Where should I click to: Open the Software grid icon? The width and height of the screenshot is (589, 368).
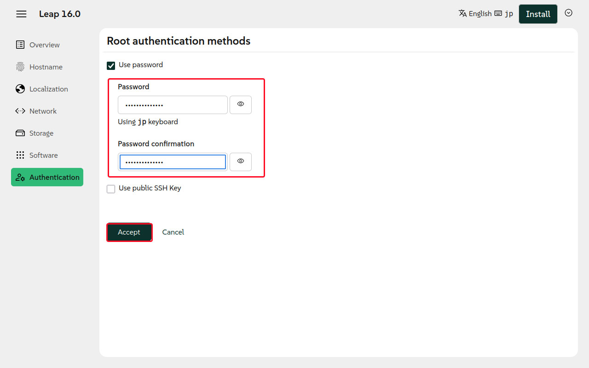[20, 155]
